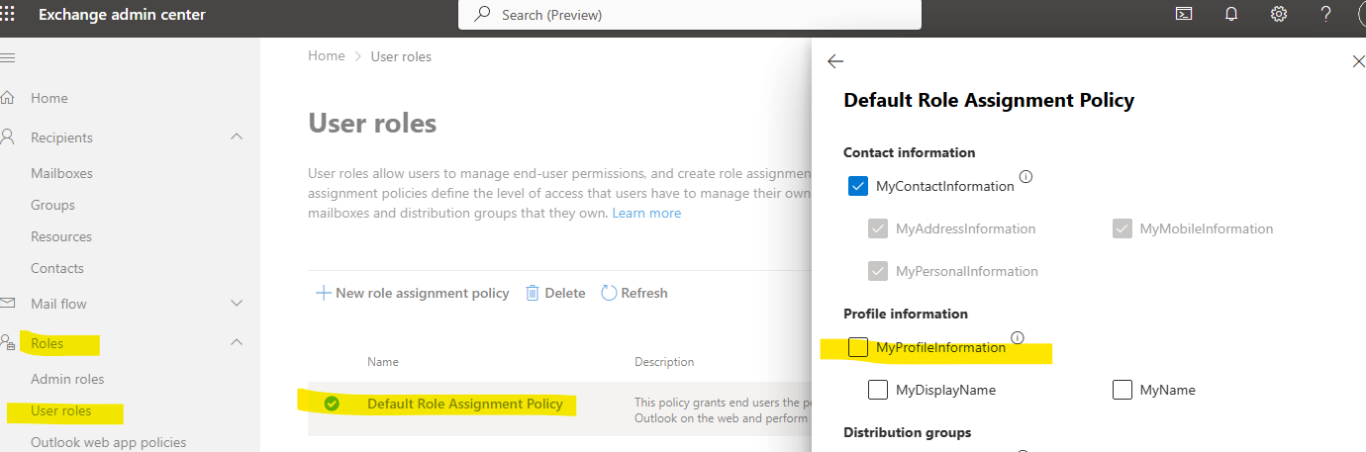The height and width of the screenshot is (452, 1366).
Task: Click New role assignment policy button
Action: point(412,293)
